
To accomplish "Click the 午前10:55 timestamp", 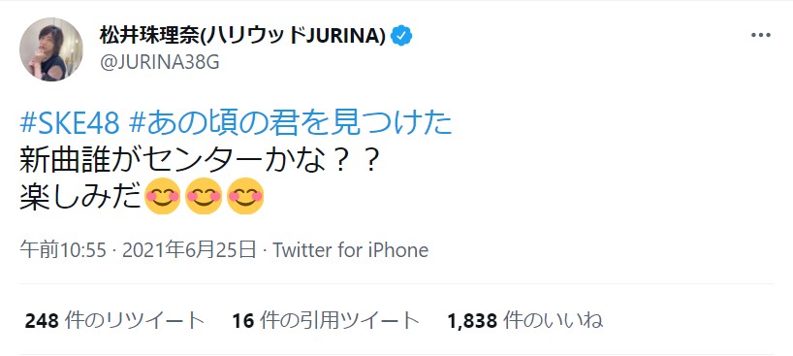I will [x=63, y=250].
